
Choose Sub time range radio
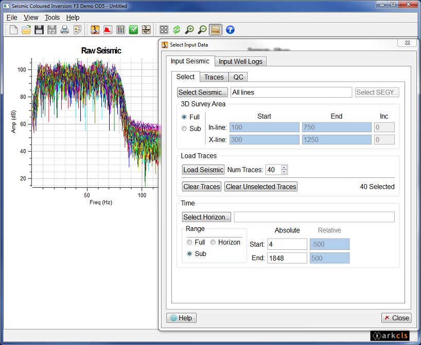point(189,253)
